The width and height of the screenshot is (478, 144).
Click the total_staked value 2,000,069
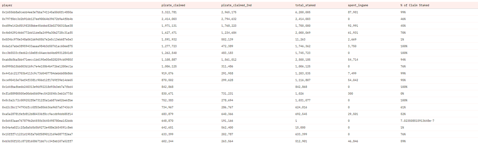pos(303,33)
